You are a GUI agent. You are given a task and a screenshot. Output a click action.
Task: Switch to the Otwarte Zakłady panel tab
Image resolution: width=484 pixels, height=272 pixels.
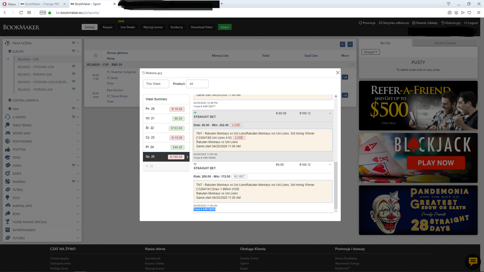[445, 43]
